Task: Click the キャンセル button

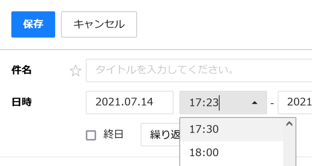Action: (99, 24)
